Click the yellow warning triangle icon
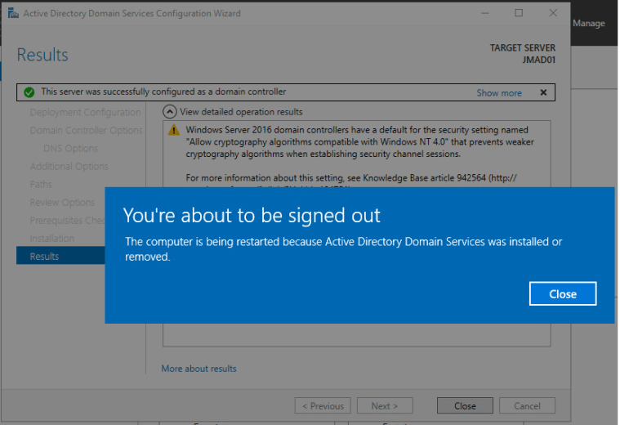This screenshot has height=425, width=620. [x=173, y=131]
